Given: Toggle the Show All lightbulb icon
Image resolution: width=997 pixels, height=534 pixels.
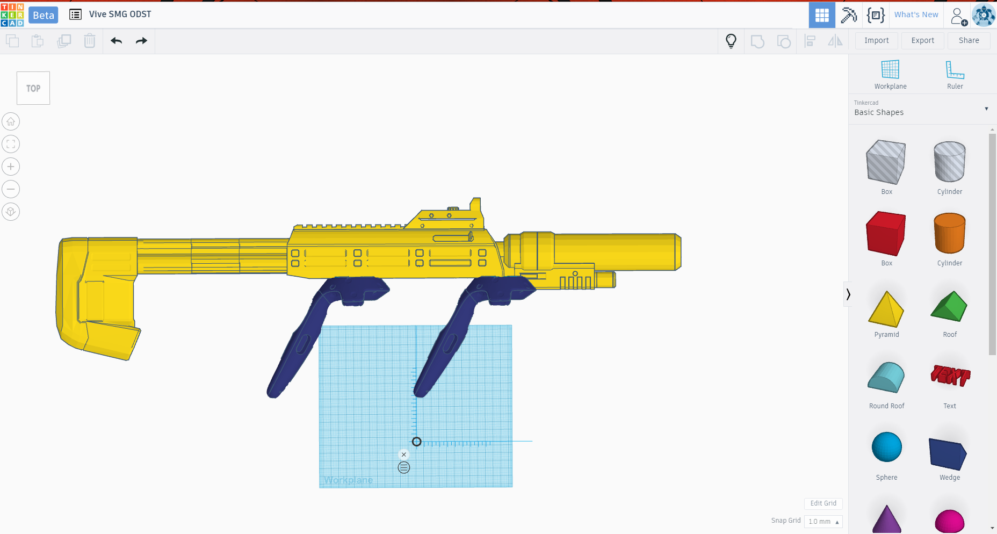Looking at the screenshot, I should point(731,41).
